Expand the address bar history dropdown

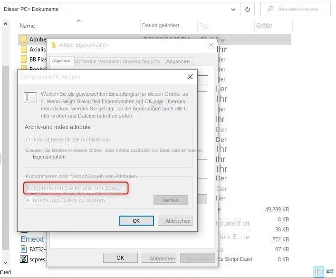[x=233, y=9]
